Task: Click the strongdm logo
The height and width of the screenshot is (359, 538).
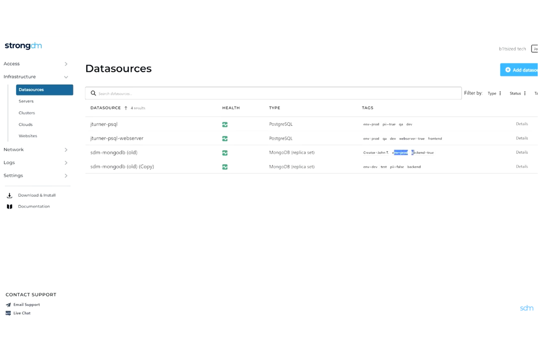Action: pos(23,45)
